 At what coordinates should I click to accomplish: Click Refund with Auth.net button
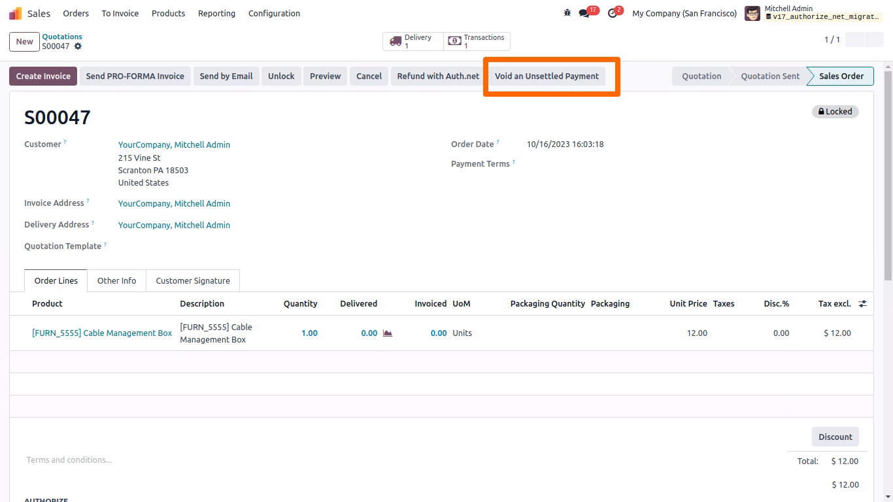point(438,76)
